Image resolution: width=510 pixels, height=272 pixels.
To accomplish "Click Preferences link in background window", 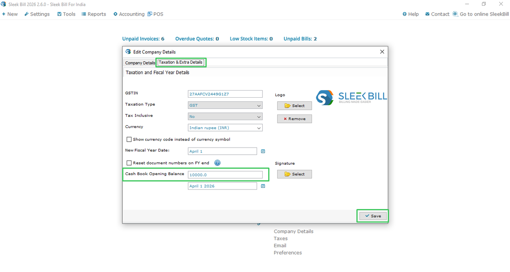I will tap(288, 253).
